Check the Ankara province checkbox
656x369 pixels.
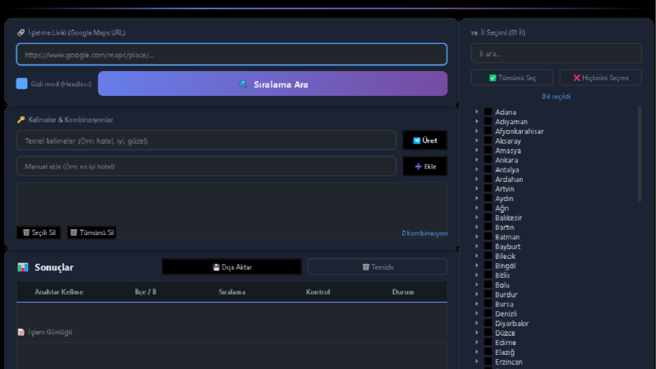[488, 160]
